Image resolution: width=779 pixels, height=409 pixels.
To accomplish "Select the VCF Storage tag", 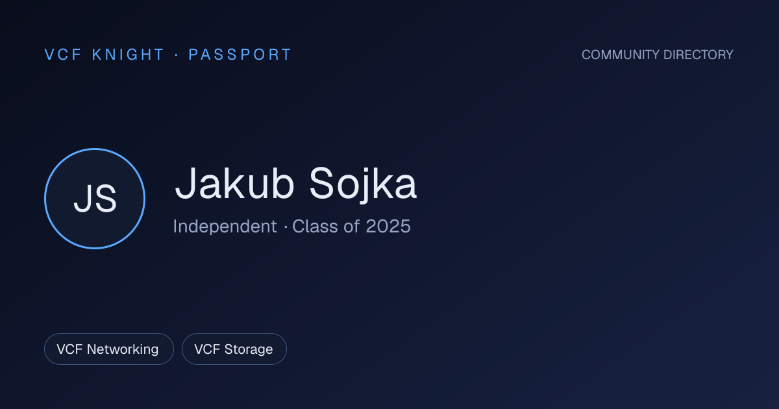I will click(x=234, y=349).
